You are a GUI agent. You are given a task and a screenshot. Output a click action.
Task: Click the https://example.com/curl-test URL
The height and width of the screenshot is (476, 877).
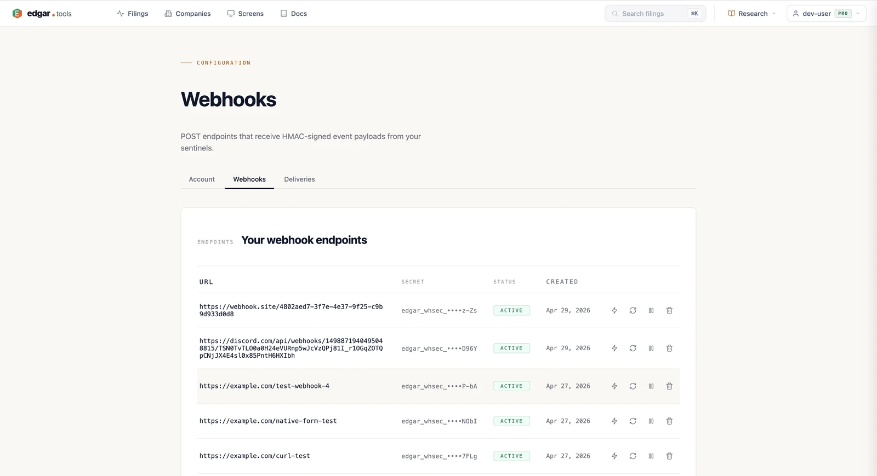[x=254, y=456]
